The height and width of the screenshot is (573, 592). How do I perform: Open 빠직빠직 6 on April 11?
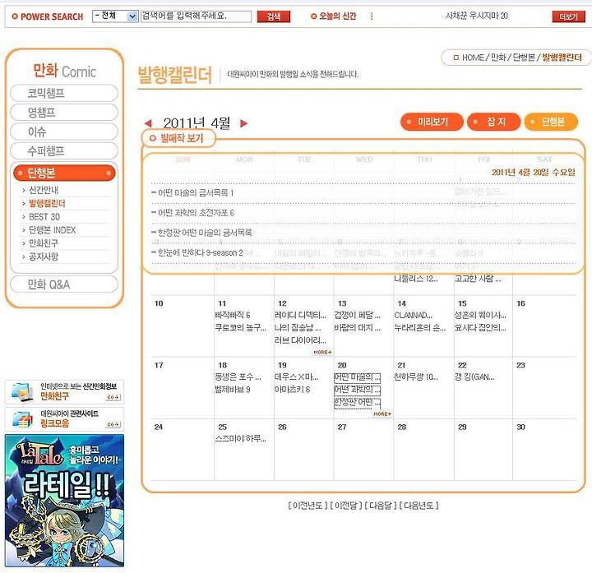(x=233, y=315)
